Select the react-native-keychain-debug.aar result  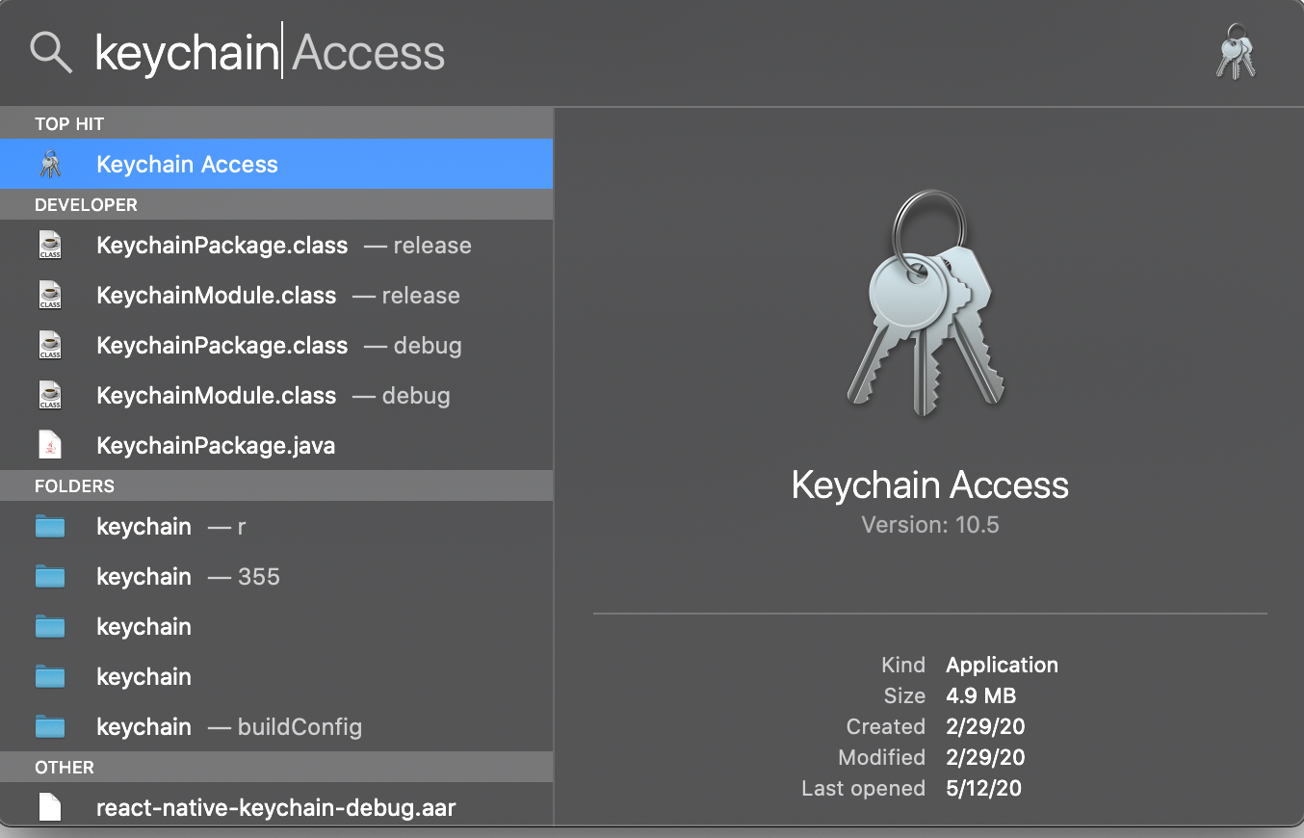tap(274, 807)
